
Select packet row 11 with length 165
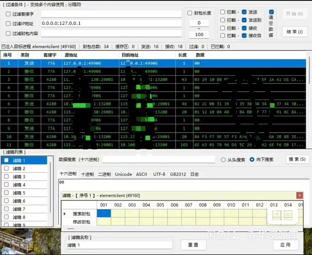(153, 145)
